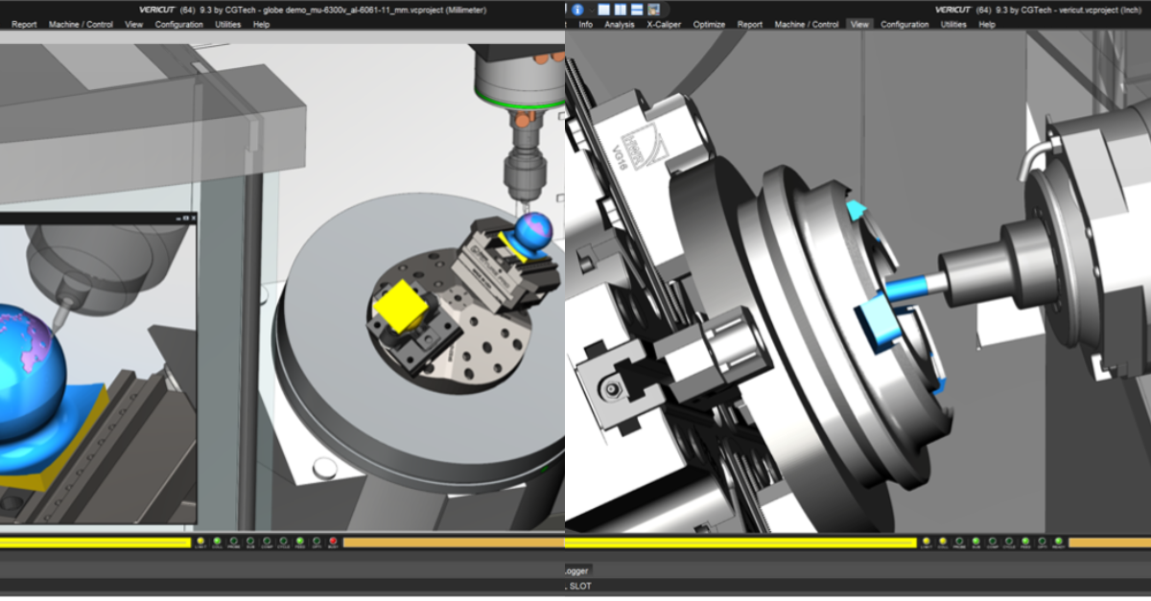The width and height of the screenshot is (1151, 601).
Task: Select the two-column side-by-side view layout icon
Action: [621, 9]
